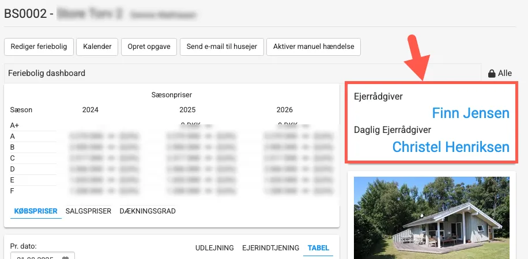The height and width of the screenshot is (259, 528).
Task: Switch to the KØBSPRISER tab
Action: point(35,211)
